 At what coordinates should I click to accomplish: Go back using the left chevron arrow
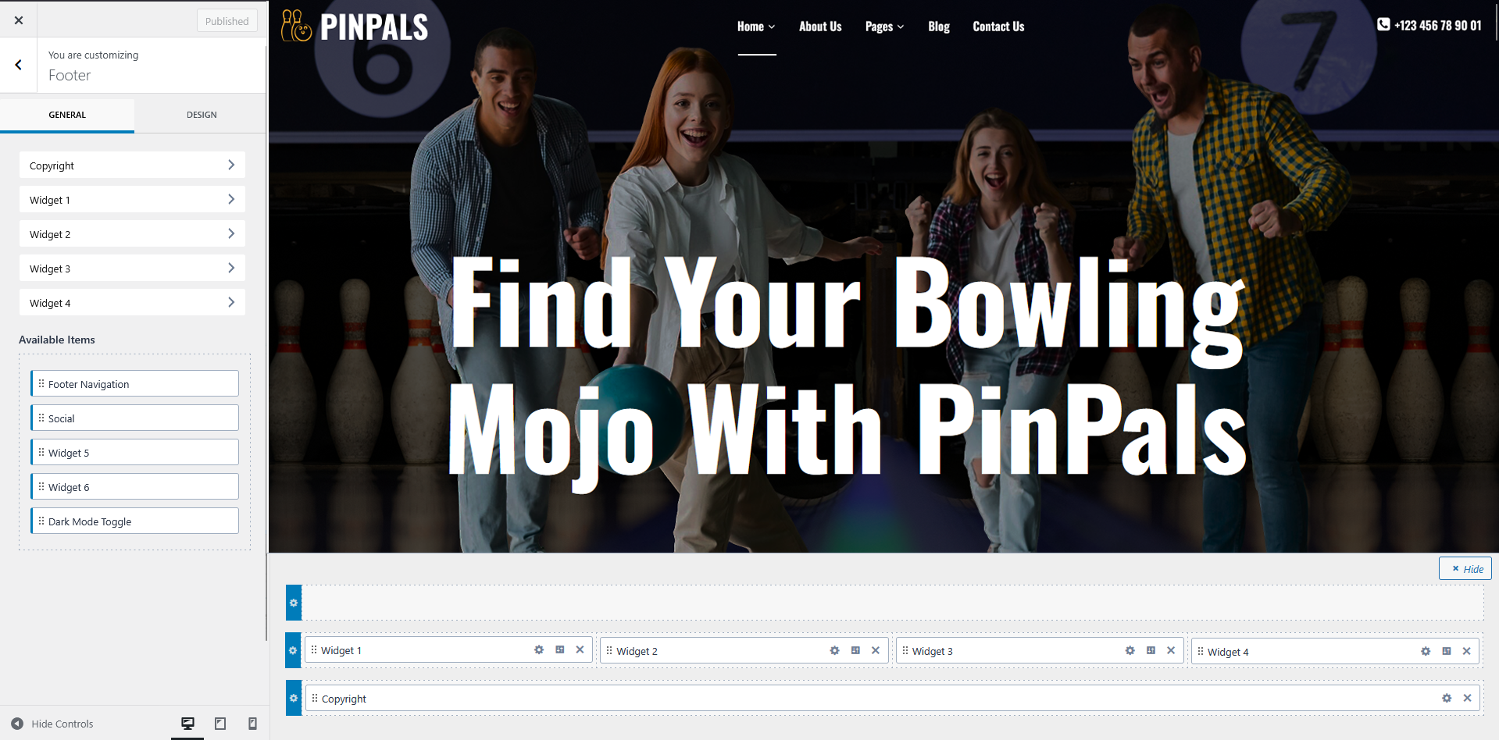point(19,65)
